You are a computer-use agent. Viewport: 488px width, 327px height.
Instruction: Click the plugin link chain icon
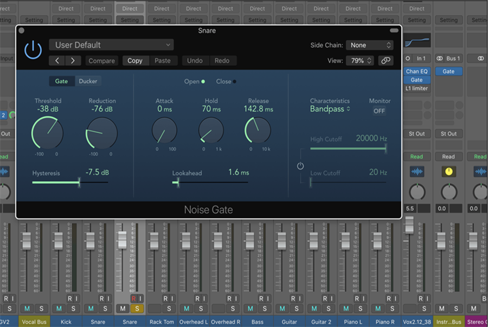click(386, 61)
